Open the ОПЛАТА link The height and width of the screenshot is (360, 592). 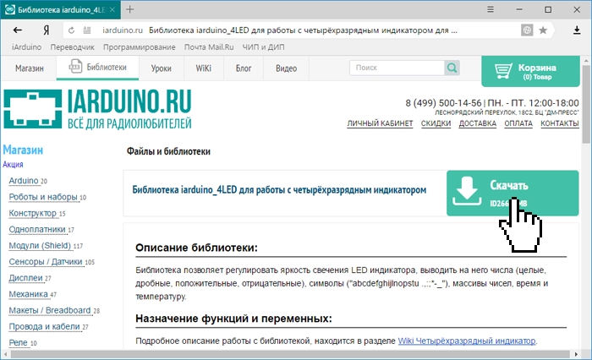tap(518, 123)
